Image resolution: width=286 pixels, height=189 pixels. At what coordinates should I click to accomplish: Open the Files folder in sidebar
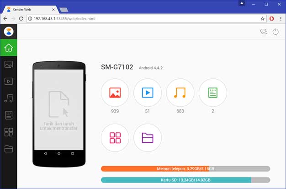(x=9, y=149)
